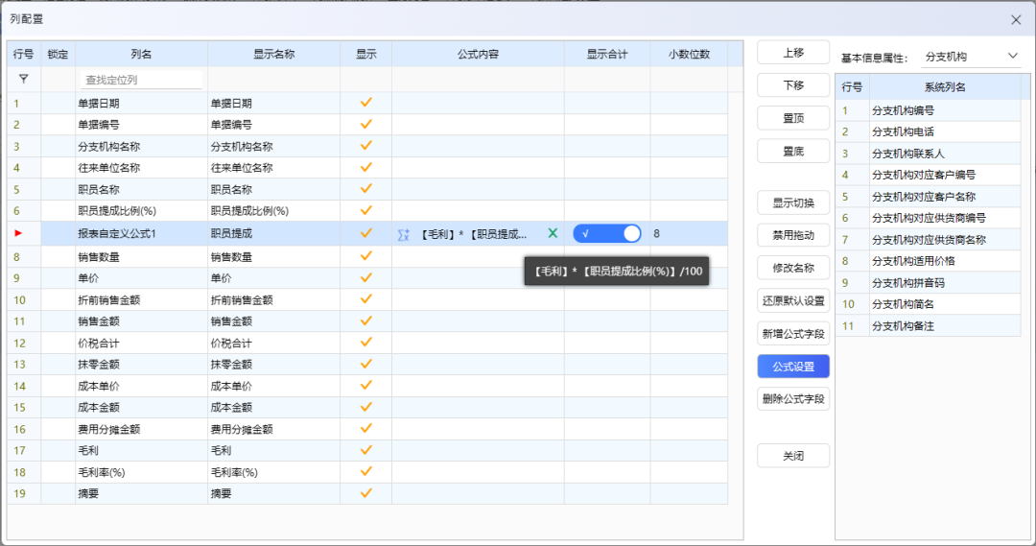Toggle the 显示合计 switch for 职员提成
This screenshot has width=1036, height=546.
pyautogui.click(x=606, y=233)
